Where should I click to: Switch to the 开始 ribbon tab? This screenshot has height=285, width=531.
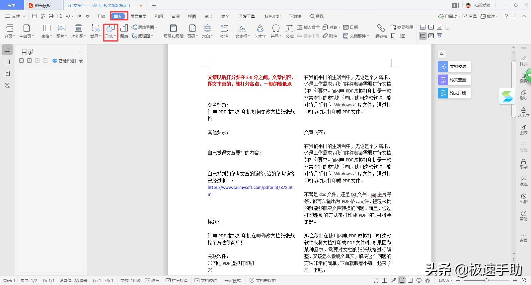point(101,16)
